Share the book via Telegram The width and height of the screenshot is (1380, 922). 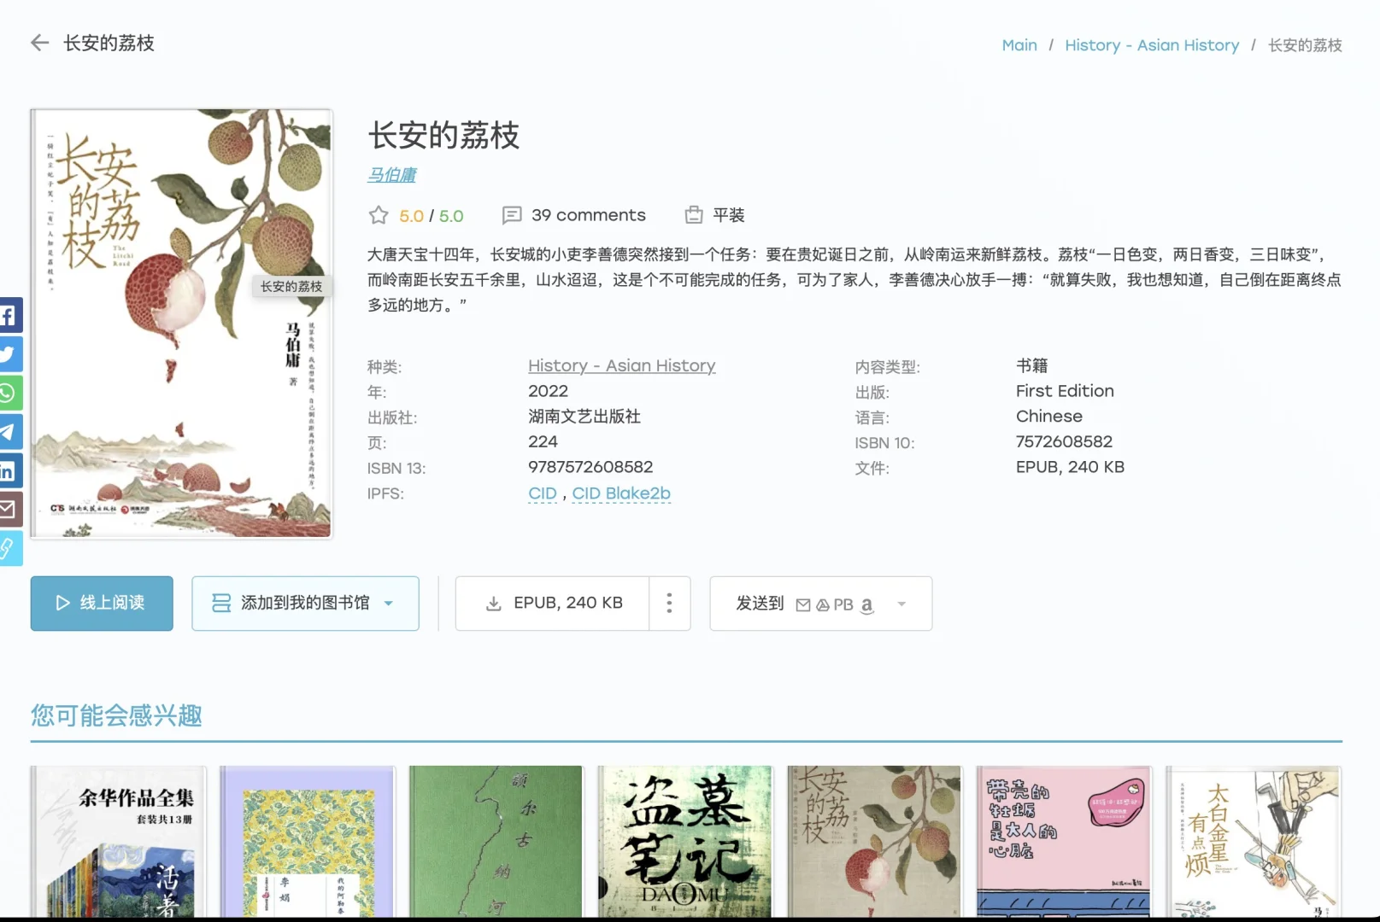tap(9, 432)
